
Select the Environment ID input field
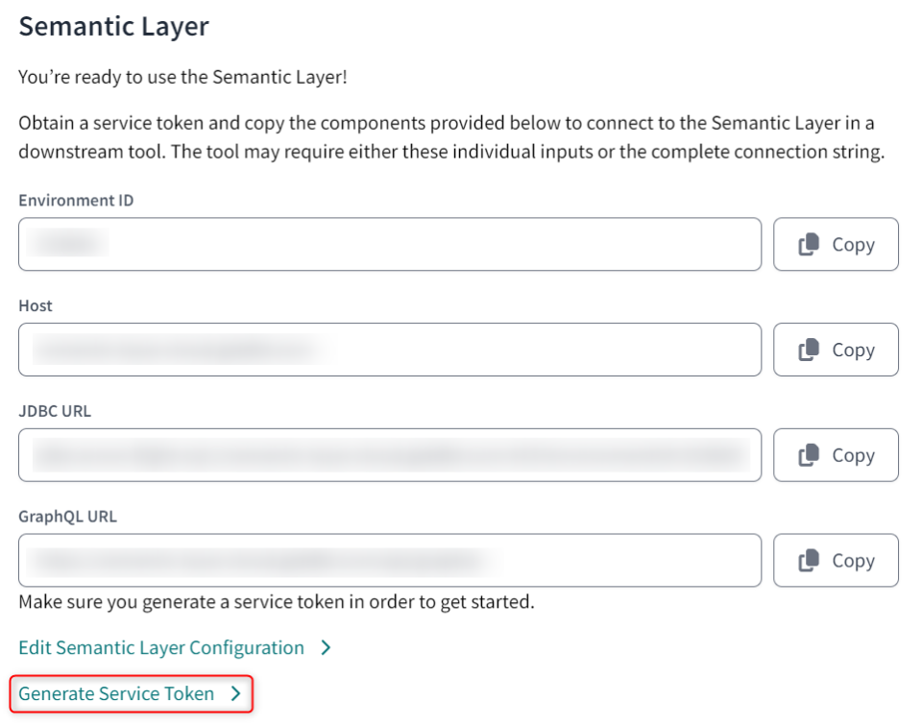click(389, 244)
